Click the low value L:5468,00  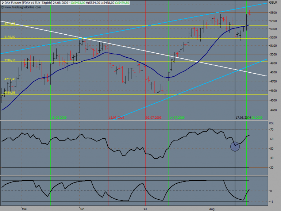[x=107, y=3]
